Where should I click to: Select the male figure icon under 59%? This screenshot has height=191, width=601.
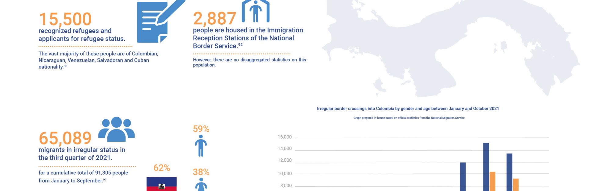[201, 146]
